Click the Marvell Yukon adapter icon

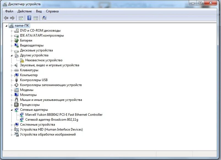point(21,115)
